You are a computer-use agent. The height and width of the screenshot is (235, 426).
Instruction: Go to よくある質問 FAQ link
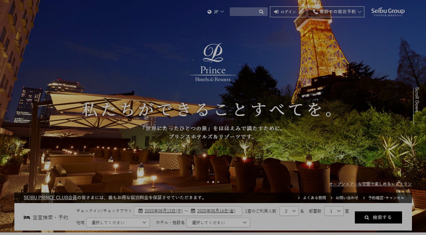[314, 198]
